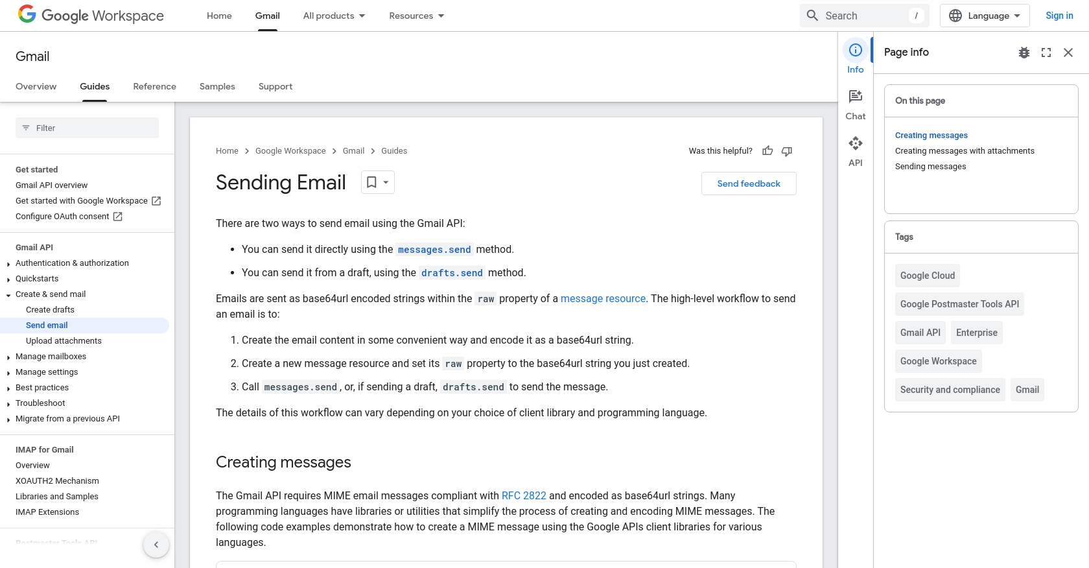This screenshot has height=568, width=1089.
Task: Click the Search input field
Action: (x=865, y=16)
